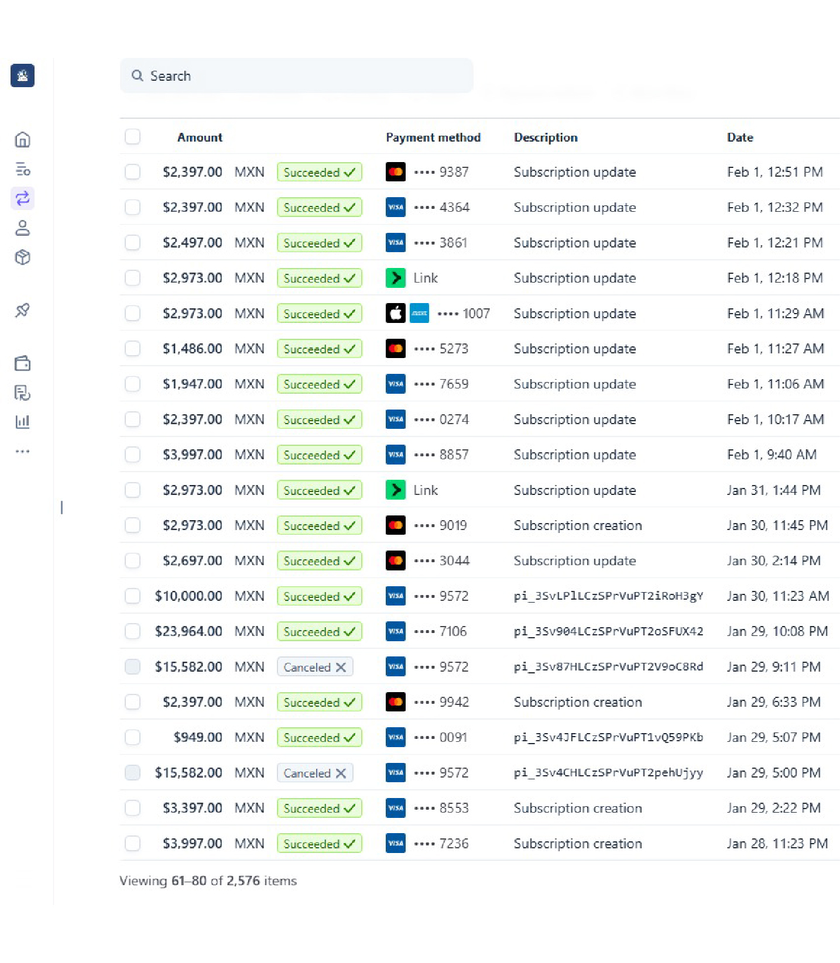840x963 pixels.
Task: Click the Canceled badge on the Jan 29, 5:00 PM payment
Action: pyautogui.click(x=315, y=773)
